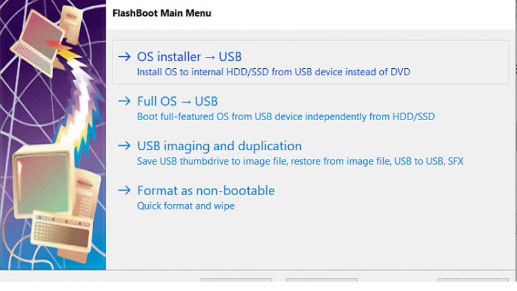Screen dimensions: 517x291
Task: Click the "Quick format and wipe" description
Action: tap(186, 205)
